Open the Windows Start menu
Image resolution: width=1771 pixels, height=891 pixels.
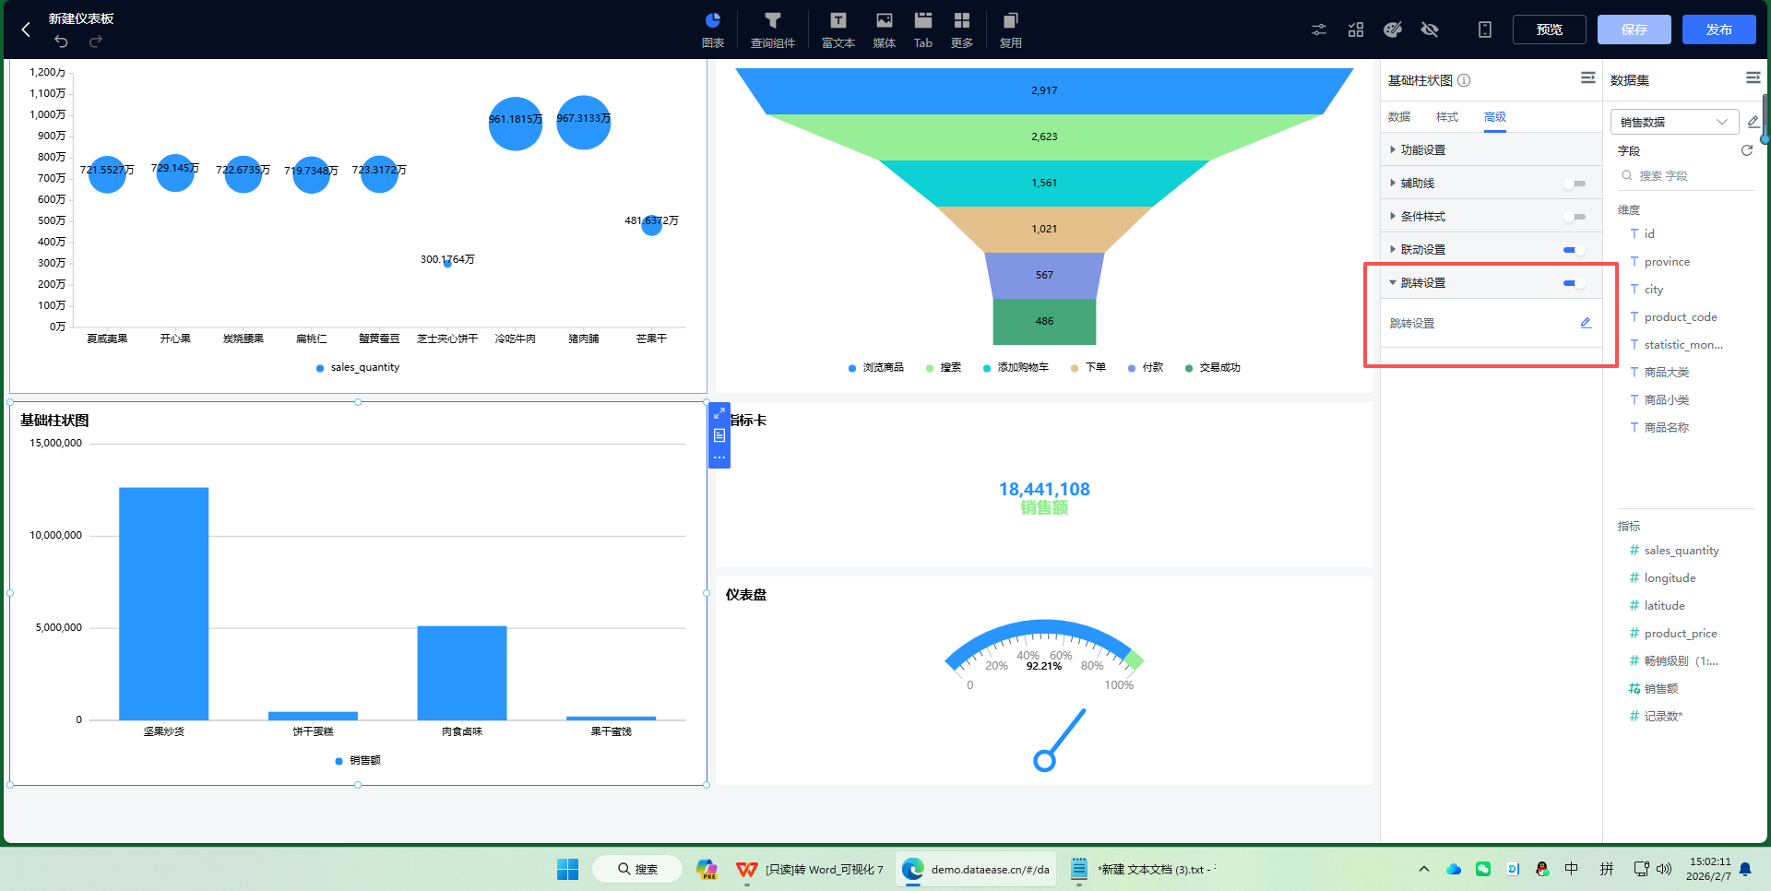click(567, 869)
